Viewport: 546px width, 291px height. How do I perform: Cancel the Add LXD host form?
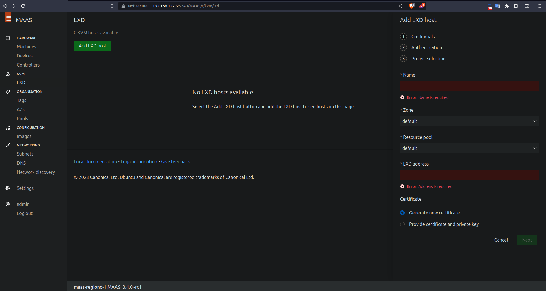pyautogui.click(x=501, y=240)
